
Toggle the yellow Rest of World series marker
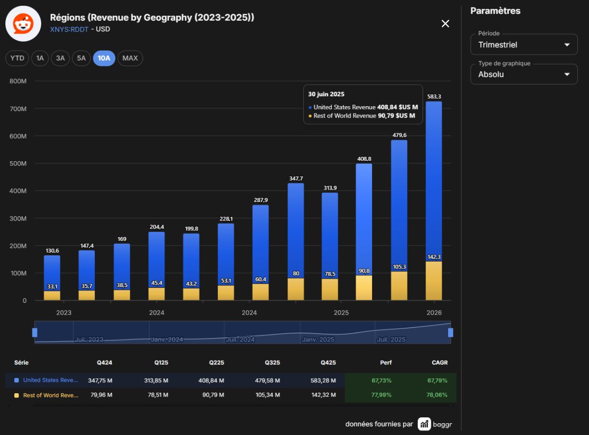17,395
